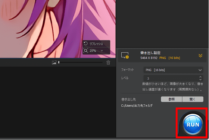Decrease the レベル value with down arrow
This screenshot has width=209, height=140.
[x=200, y=79]
